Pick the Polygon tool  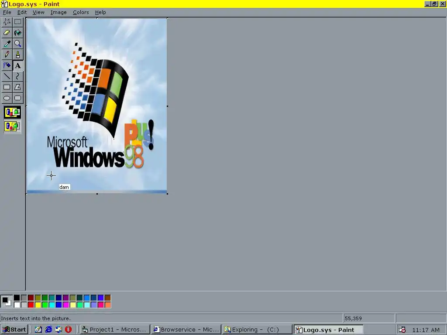pyautogui.click(x=17, y=87)
